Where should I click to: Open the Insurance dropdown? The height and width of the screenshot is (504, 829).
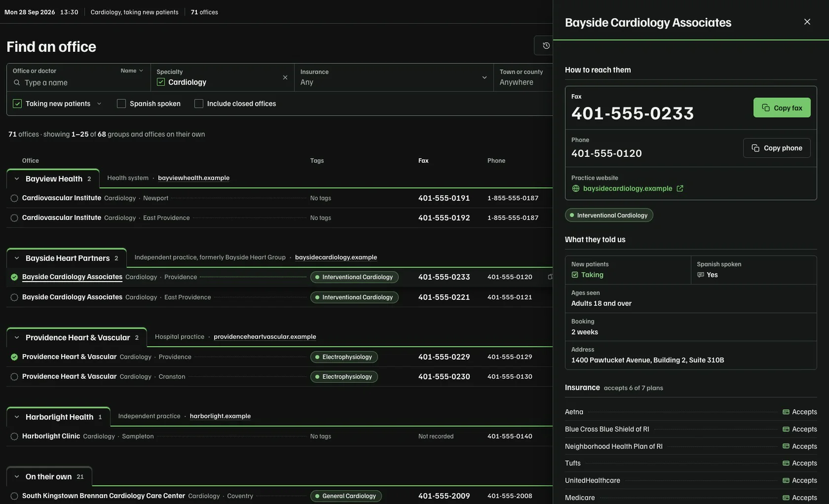pyautogui.click(x=393, y=77)
